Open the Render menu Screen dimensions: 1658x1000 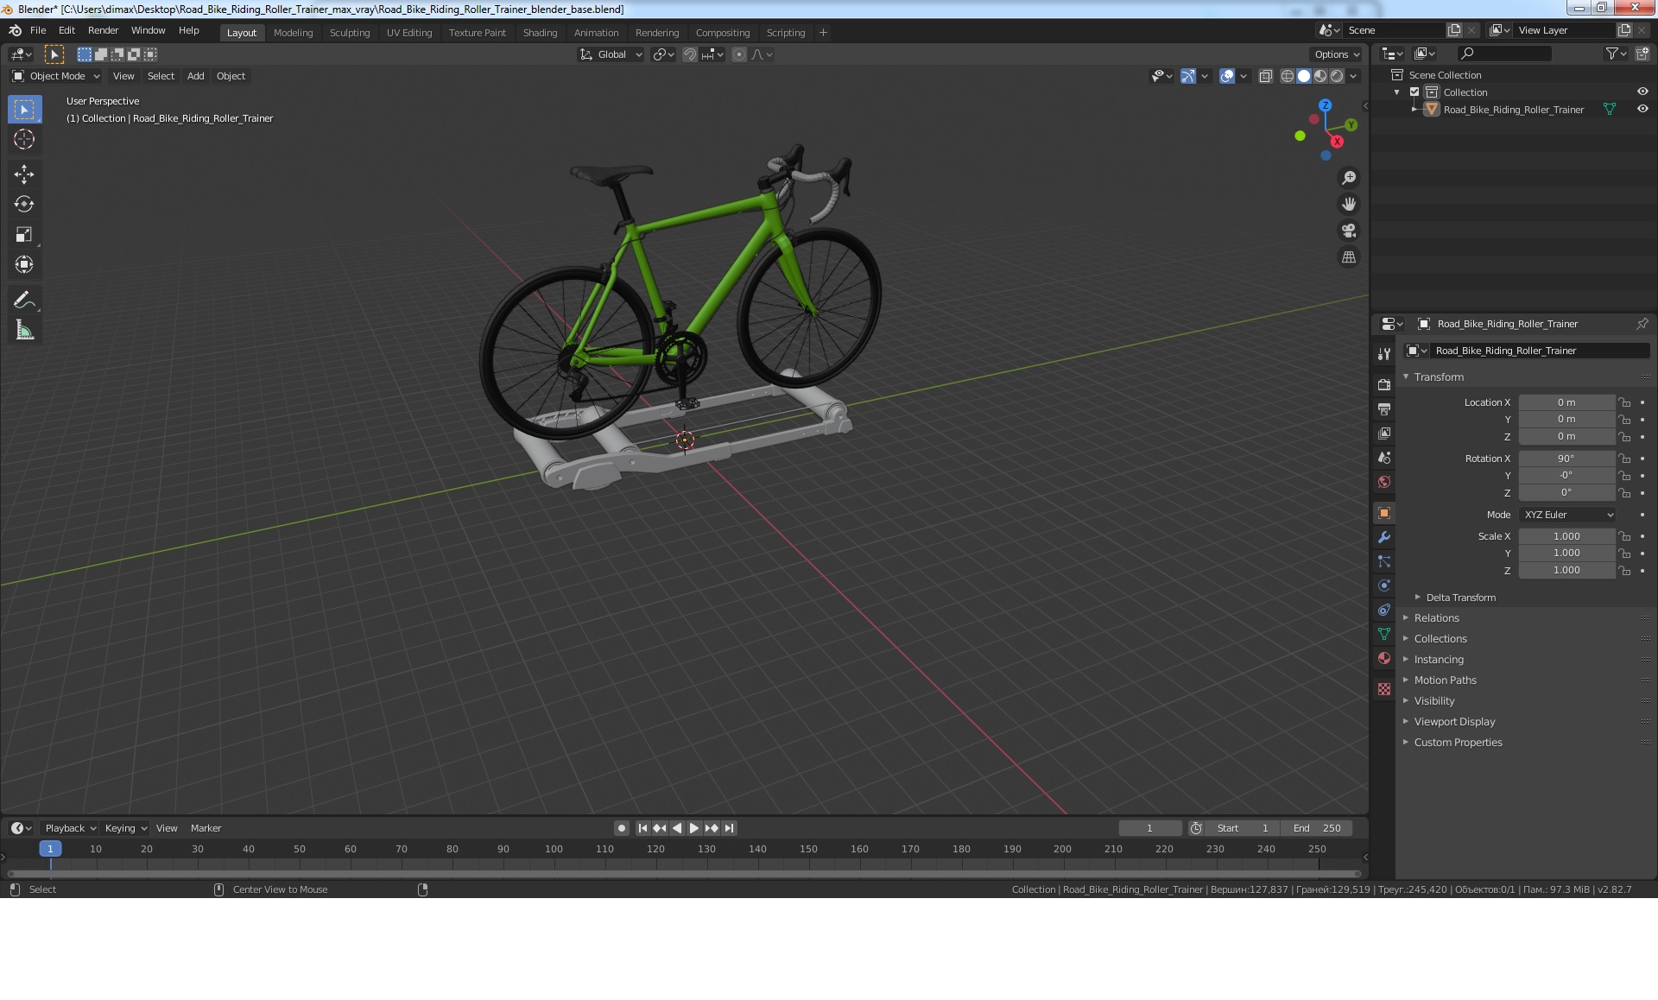click(103, 30)
